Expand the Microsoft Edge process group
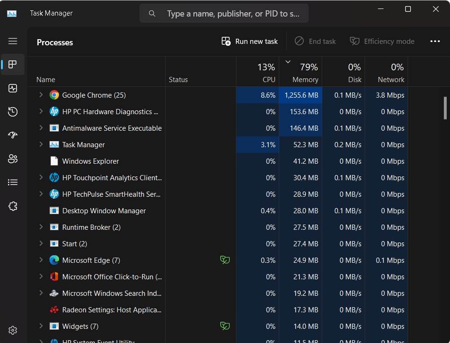Image resolution: width=450 pixels, height=343 pixels. coord(41,260)
